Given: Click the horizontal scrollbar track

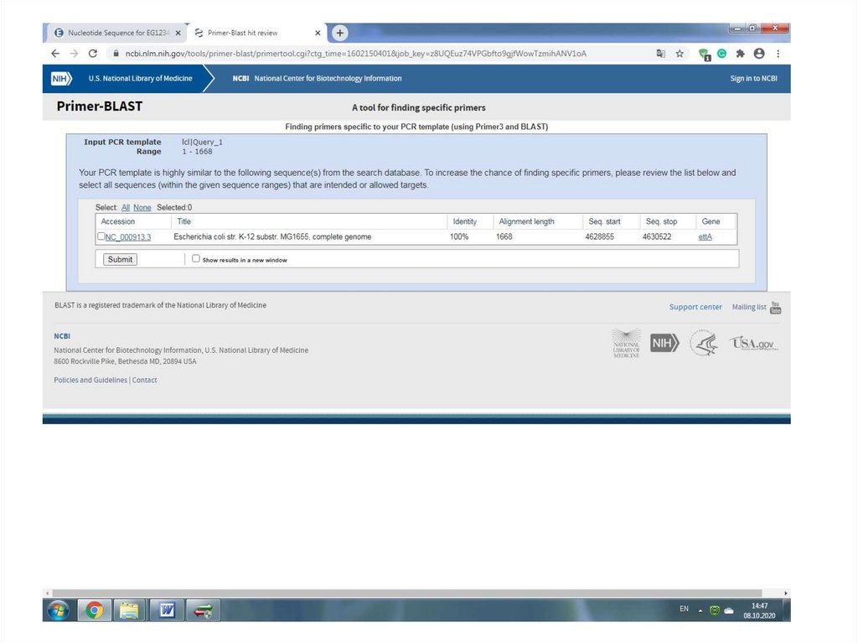Looking at the screenshot, I should coord(407,594).
